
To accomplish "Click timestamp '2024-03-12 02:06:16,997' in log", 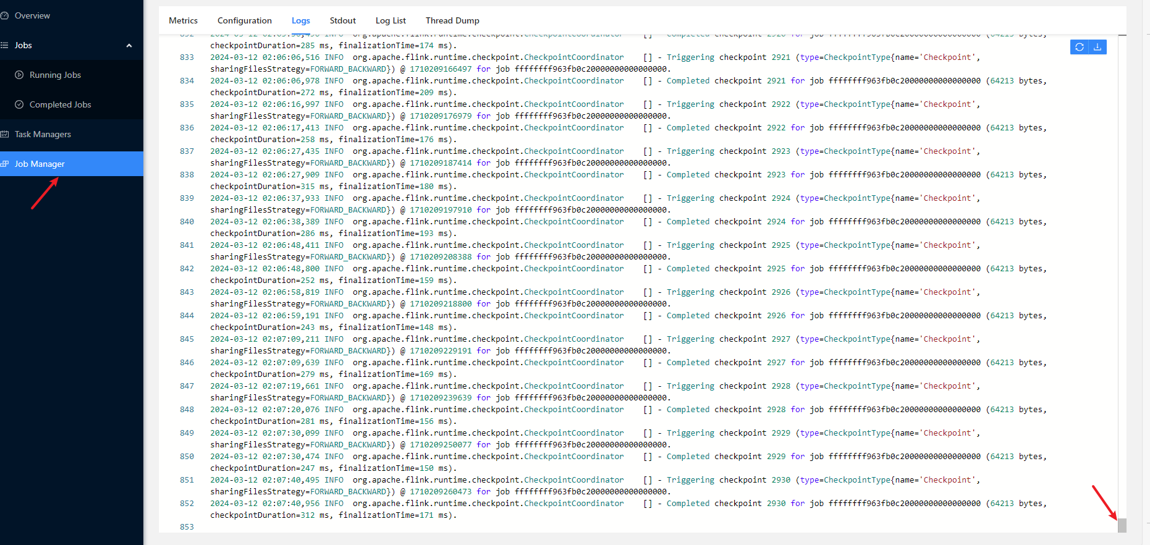I will point(265,104).
